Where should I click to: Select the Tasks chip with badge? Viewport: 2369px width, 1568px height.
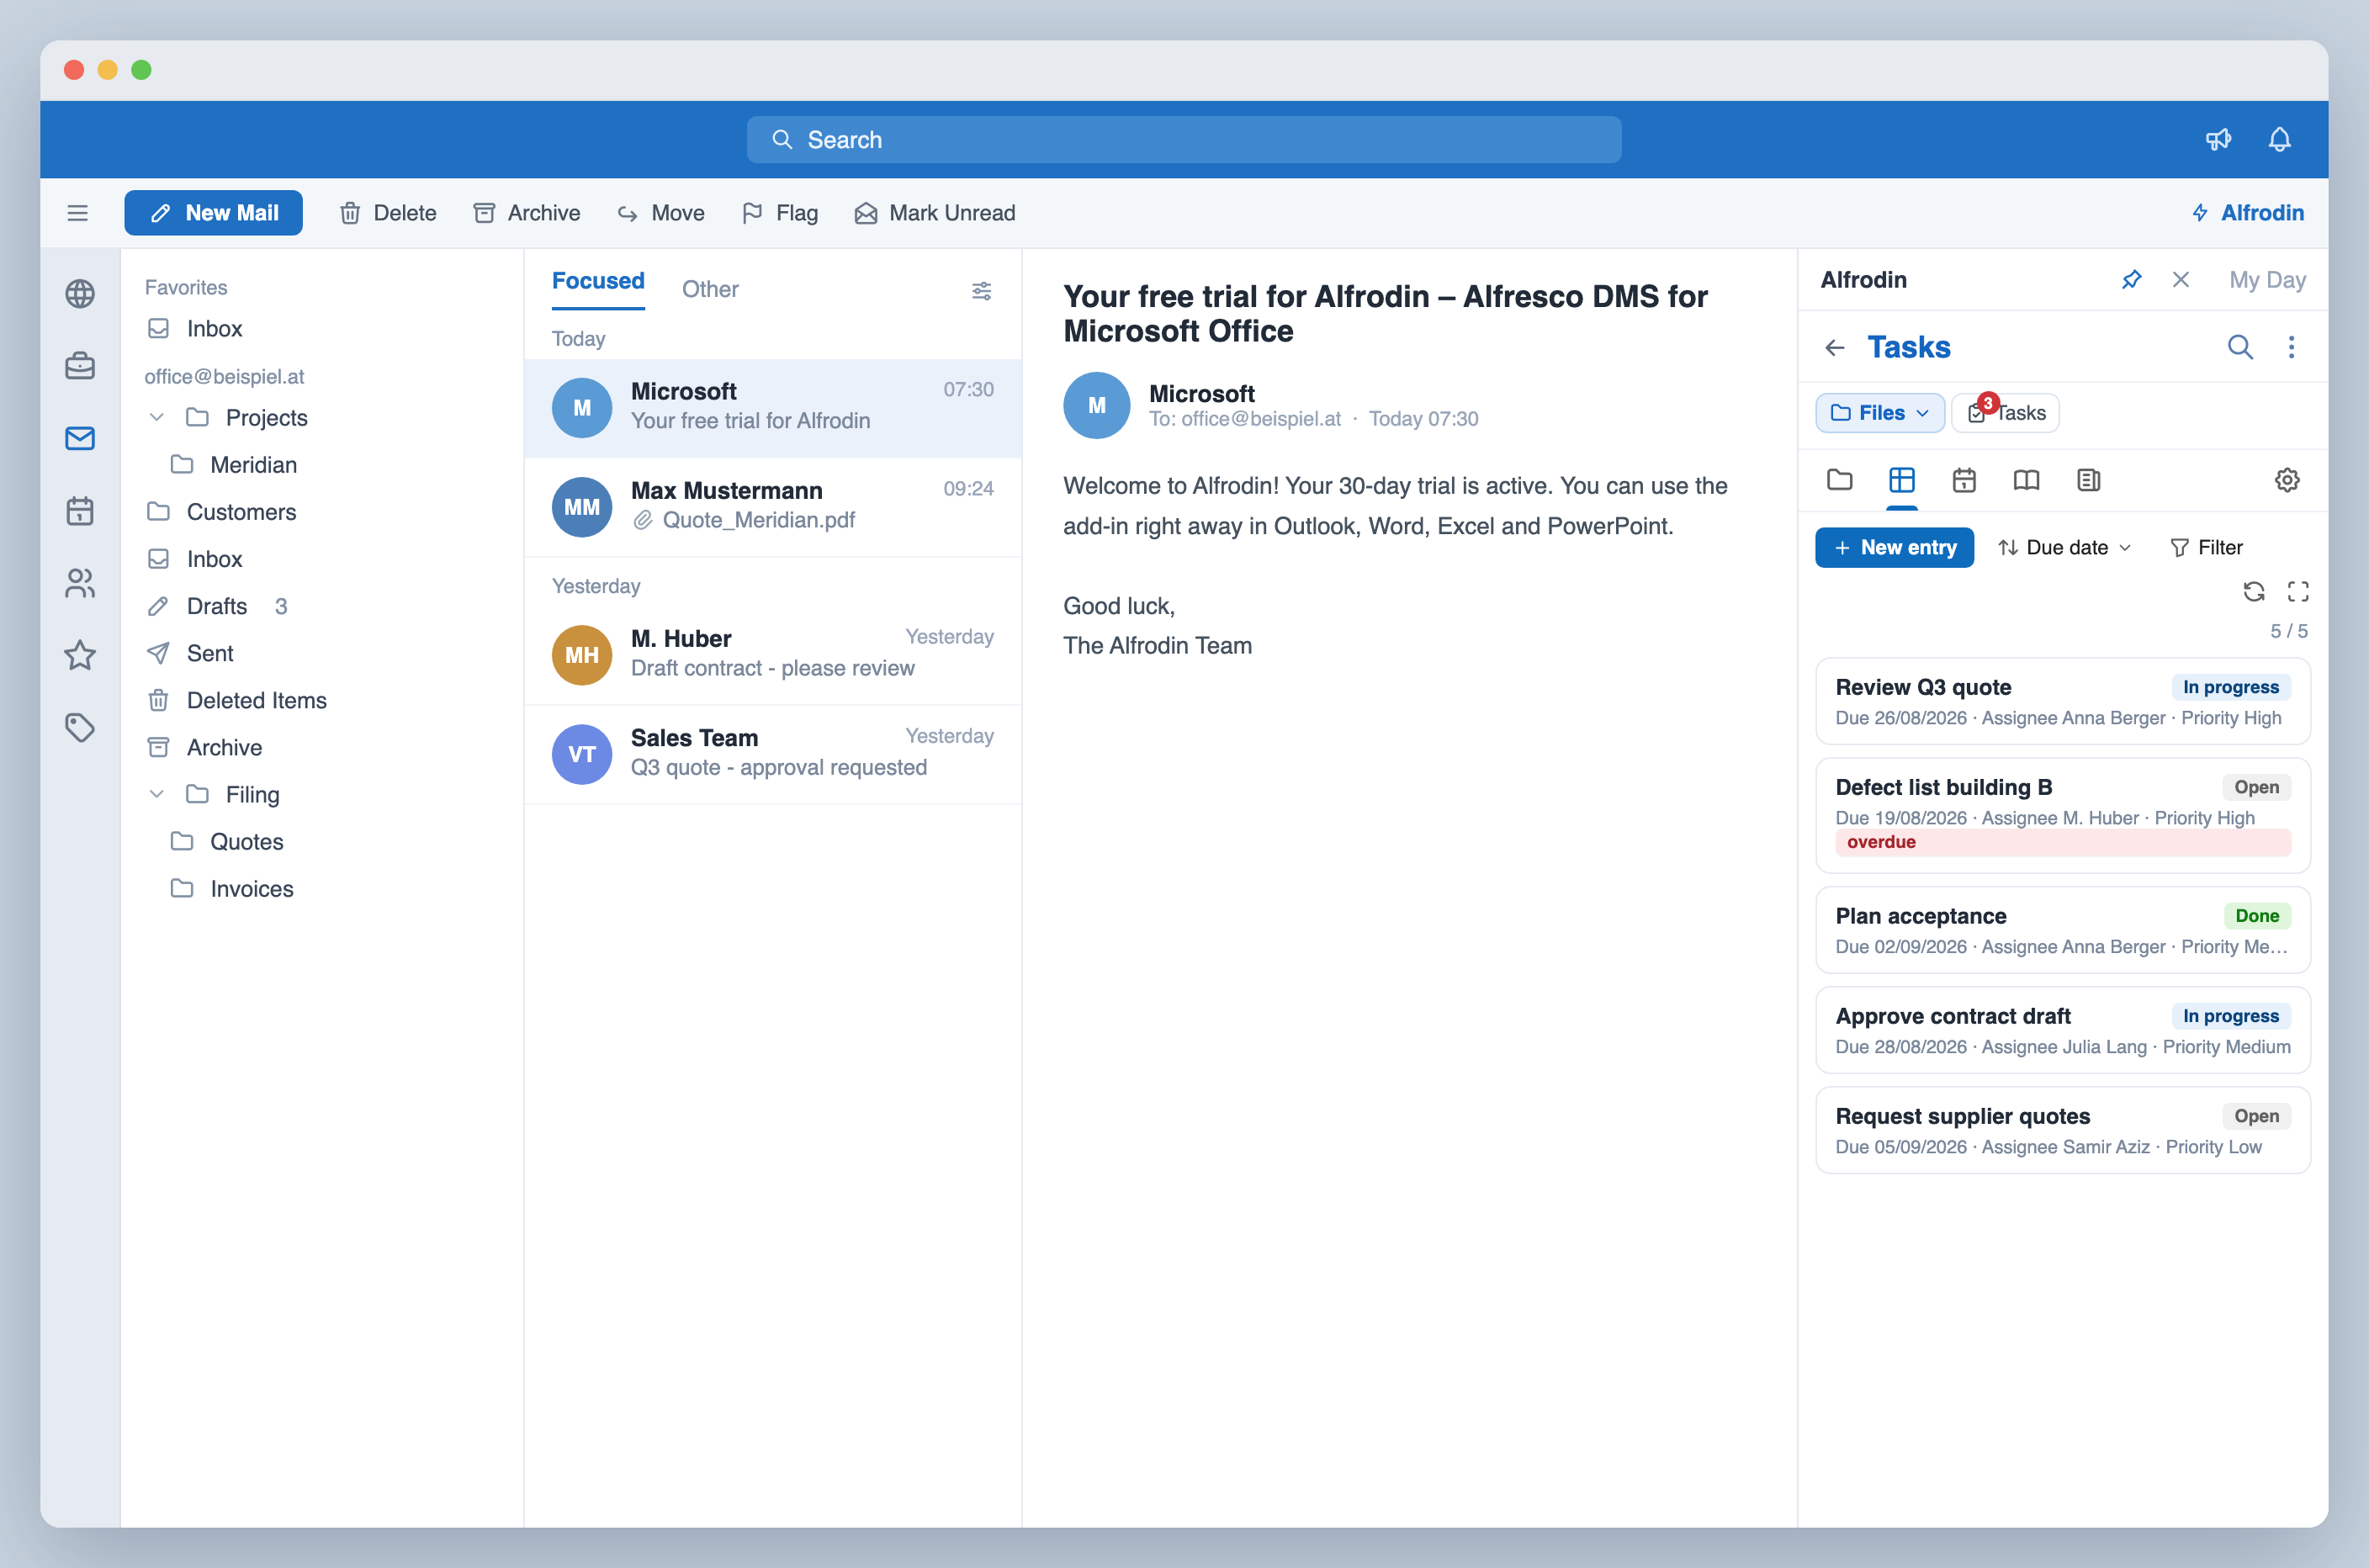[x=2006, y=413]
